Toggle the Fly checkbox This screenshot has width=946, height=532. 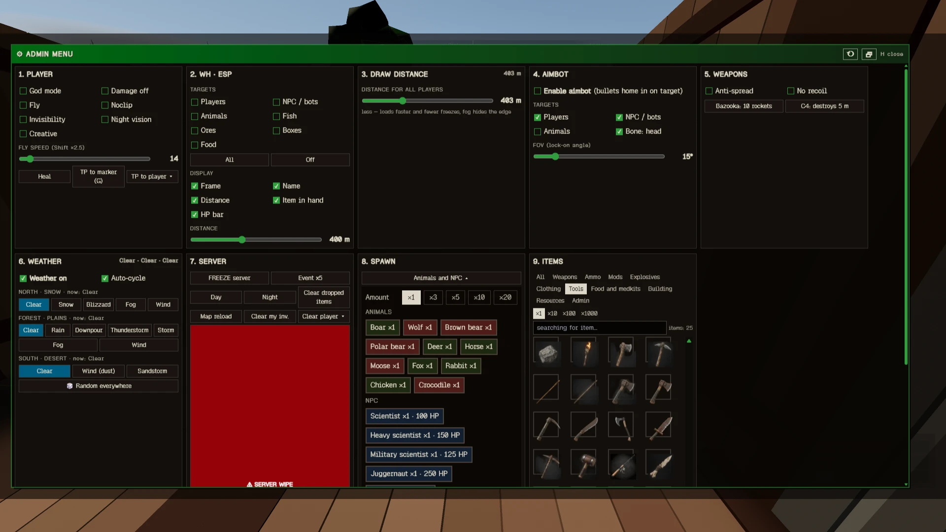23,105
